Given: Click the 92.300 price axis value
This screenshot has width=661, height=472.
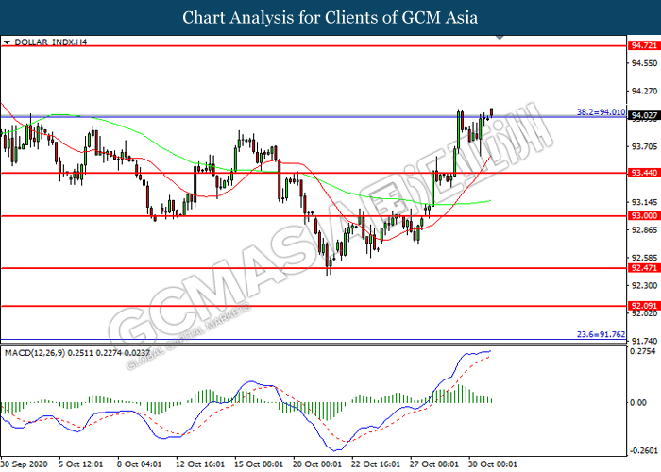Looking at the screenshot, I should pos(644,286).
